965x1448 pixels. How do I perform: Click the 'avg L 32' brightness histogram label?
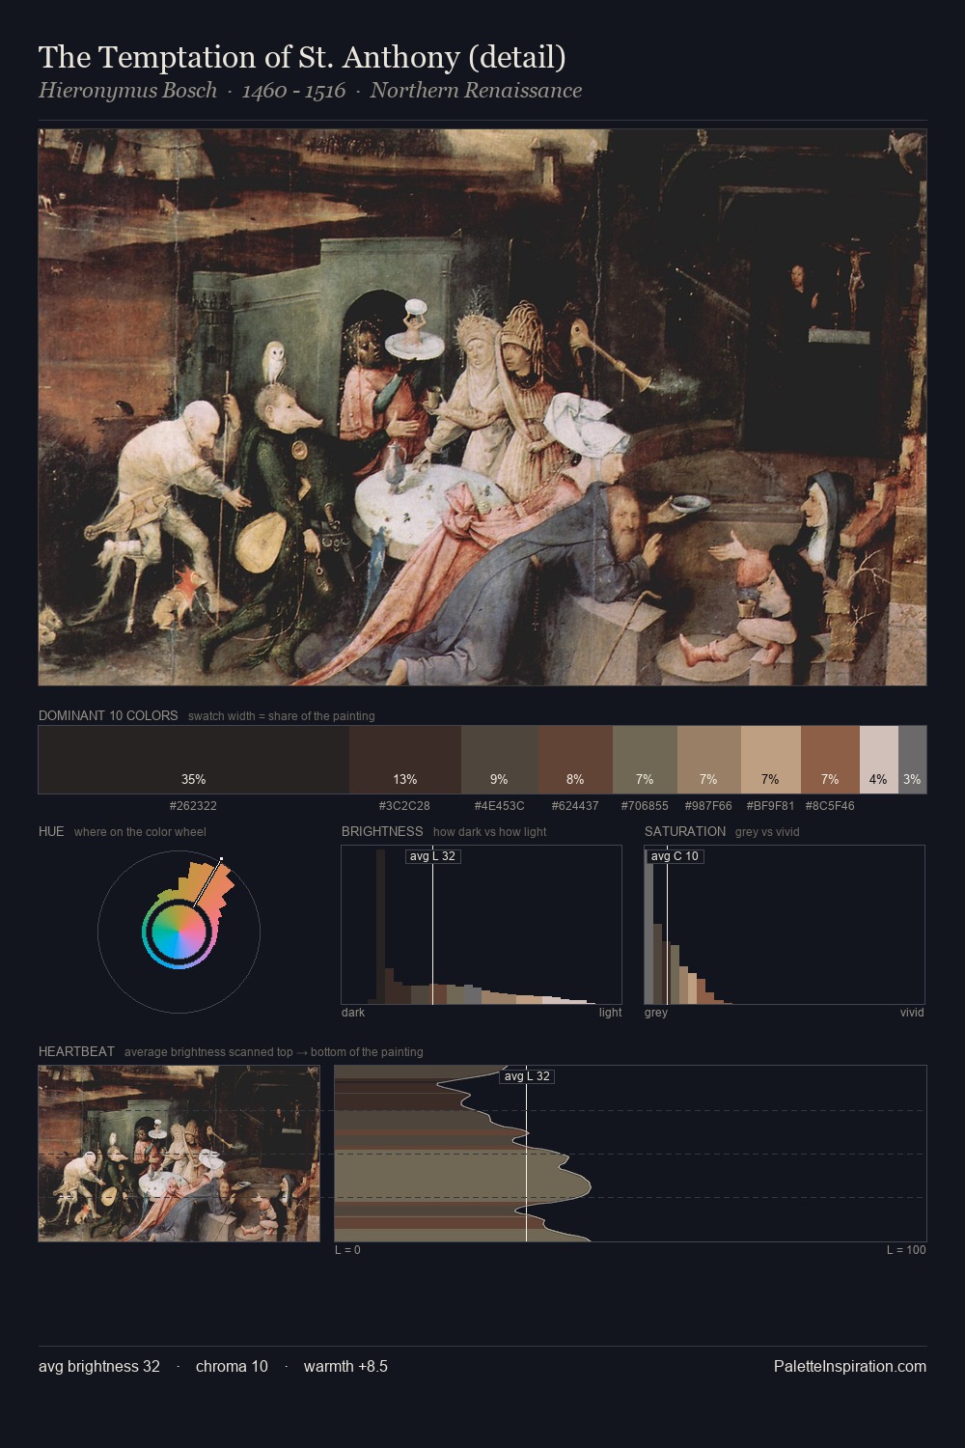tap(432, 856)
